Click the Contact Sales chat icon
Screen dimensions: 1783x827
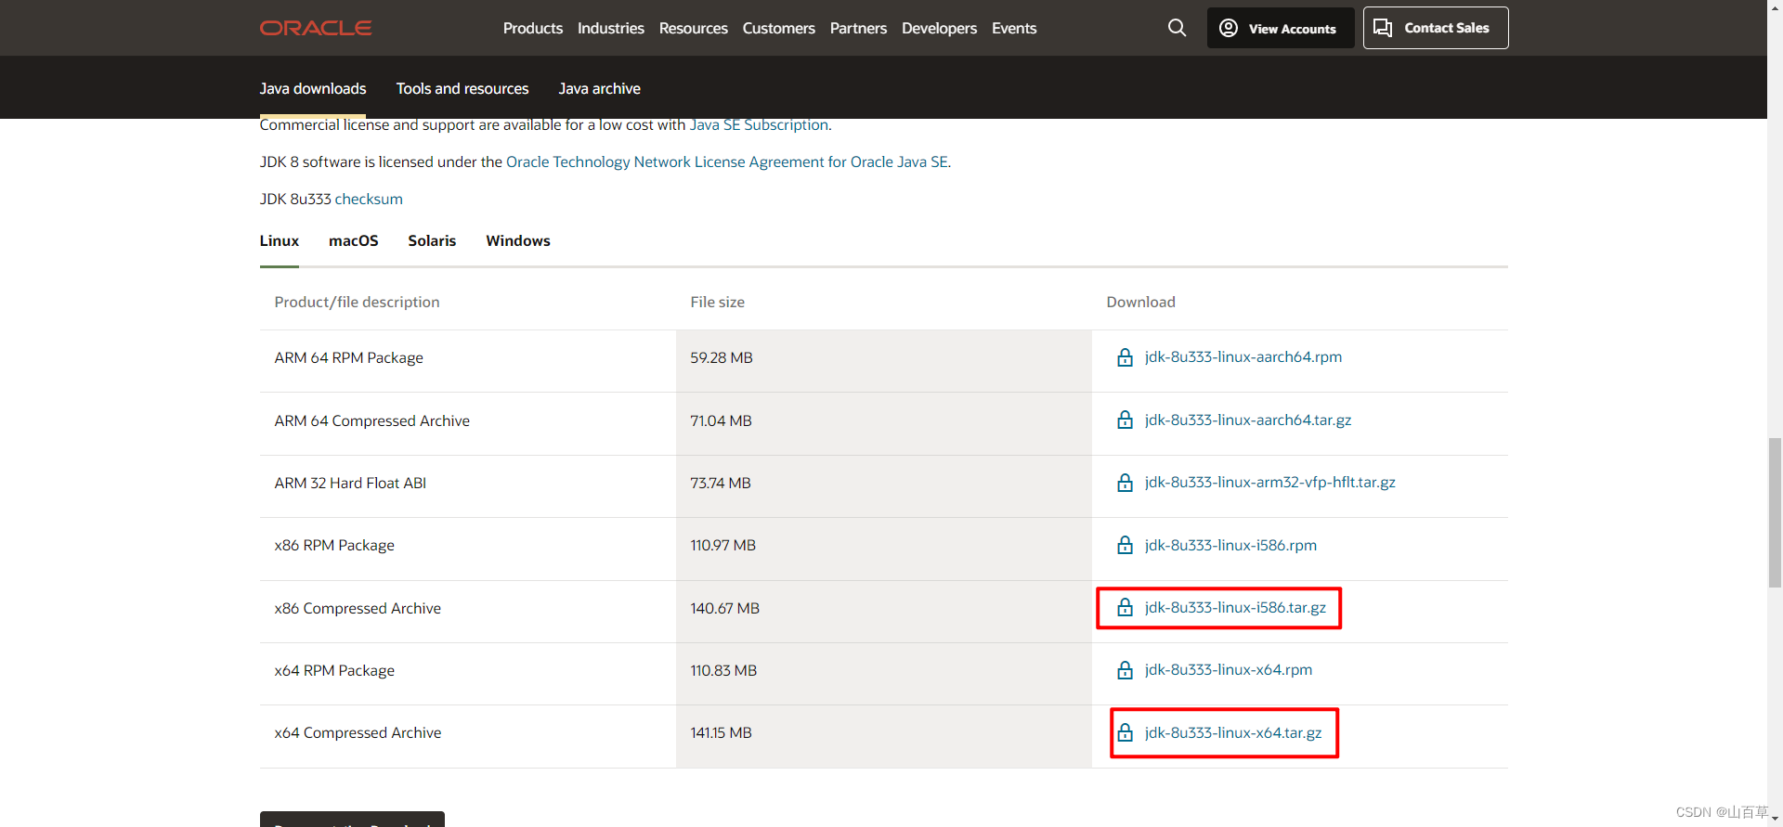pyautogui.click(x=1383, y=28)
